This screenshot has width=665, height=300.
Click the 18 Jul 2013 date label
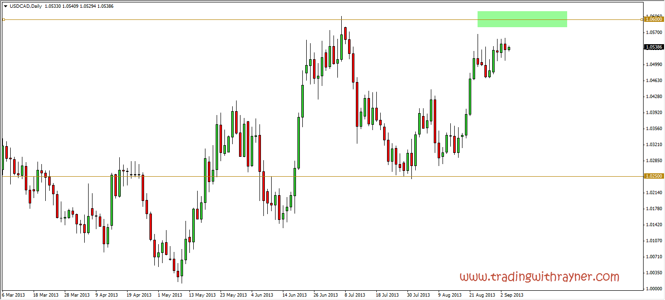pos(388,295)
